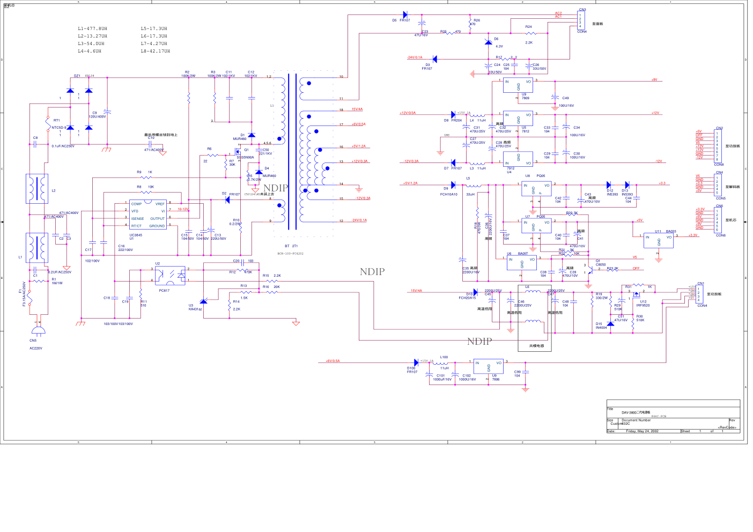Screen dimensions: 753x532
Task: Click the U6 BA05T regulator block
Action: [522, 262]
